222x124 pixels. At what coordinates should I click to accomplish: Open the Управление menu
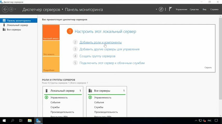point(181,10)
